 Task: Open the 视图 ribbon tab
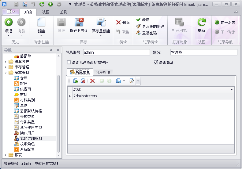[x=46, y=12]
